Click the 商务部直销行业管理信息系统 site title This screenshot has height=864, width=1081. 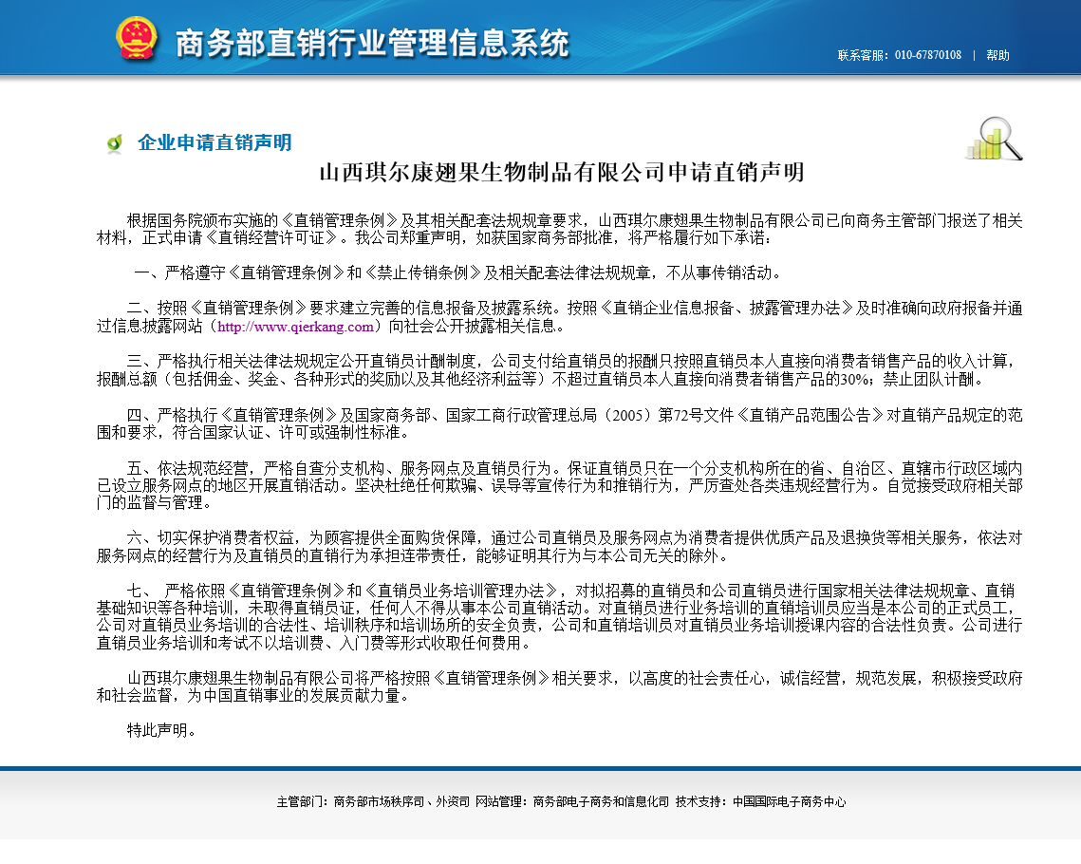coord(372,43)
